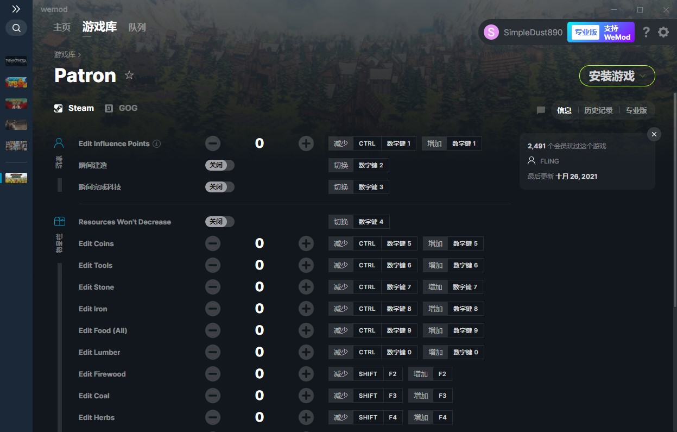This screenshot has width=677, height=432.
Task: Decrease Edit Tools with minus icon
Action: pos(213,265)
